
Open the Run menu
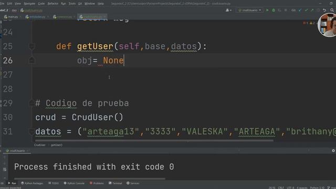(64, 4)
